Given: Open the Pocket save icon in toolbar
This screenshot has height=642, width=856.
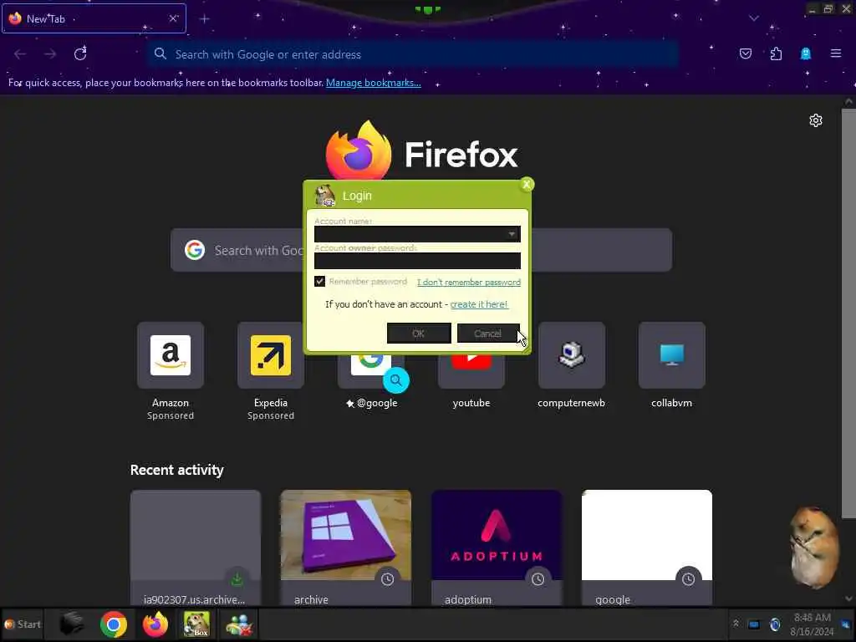Looking at the screenshot, I should click(x=745, y=53).
